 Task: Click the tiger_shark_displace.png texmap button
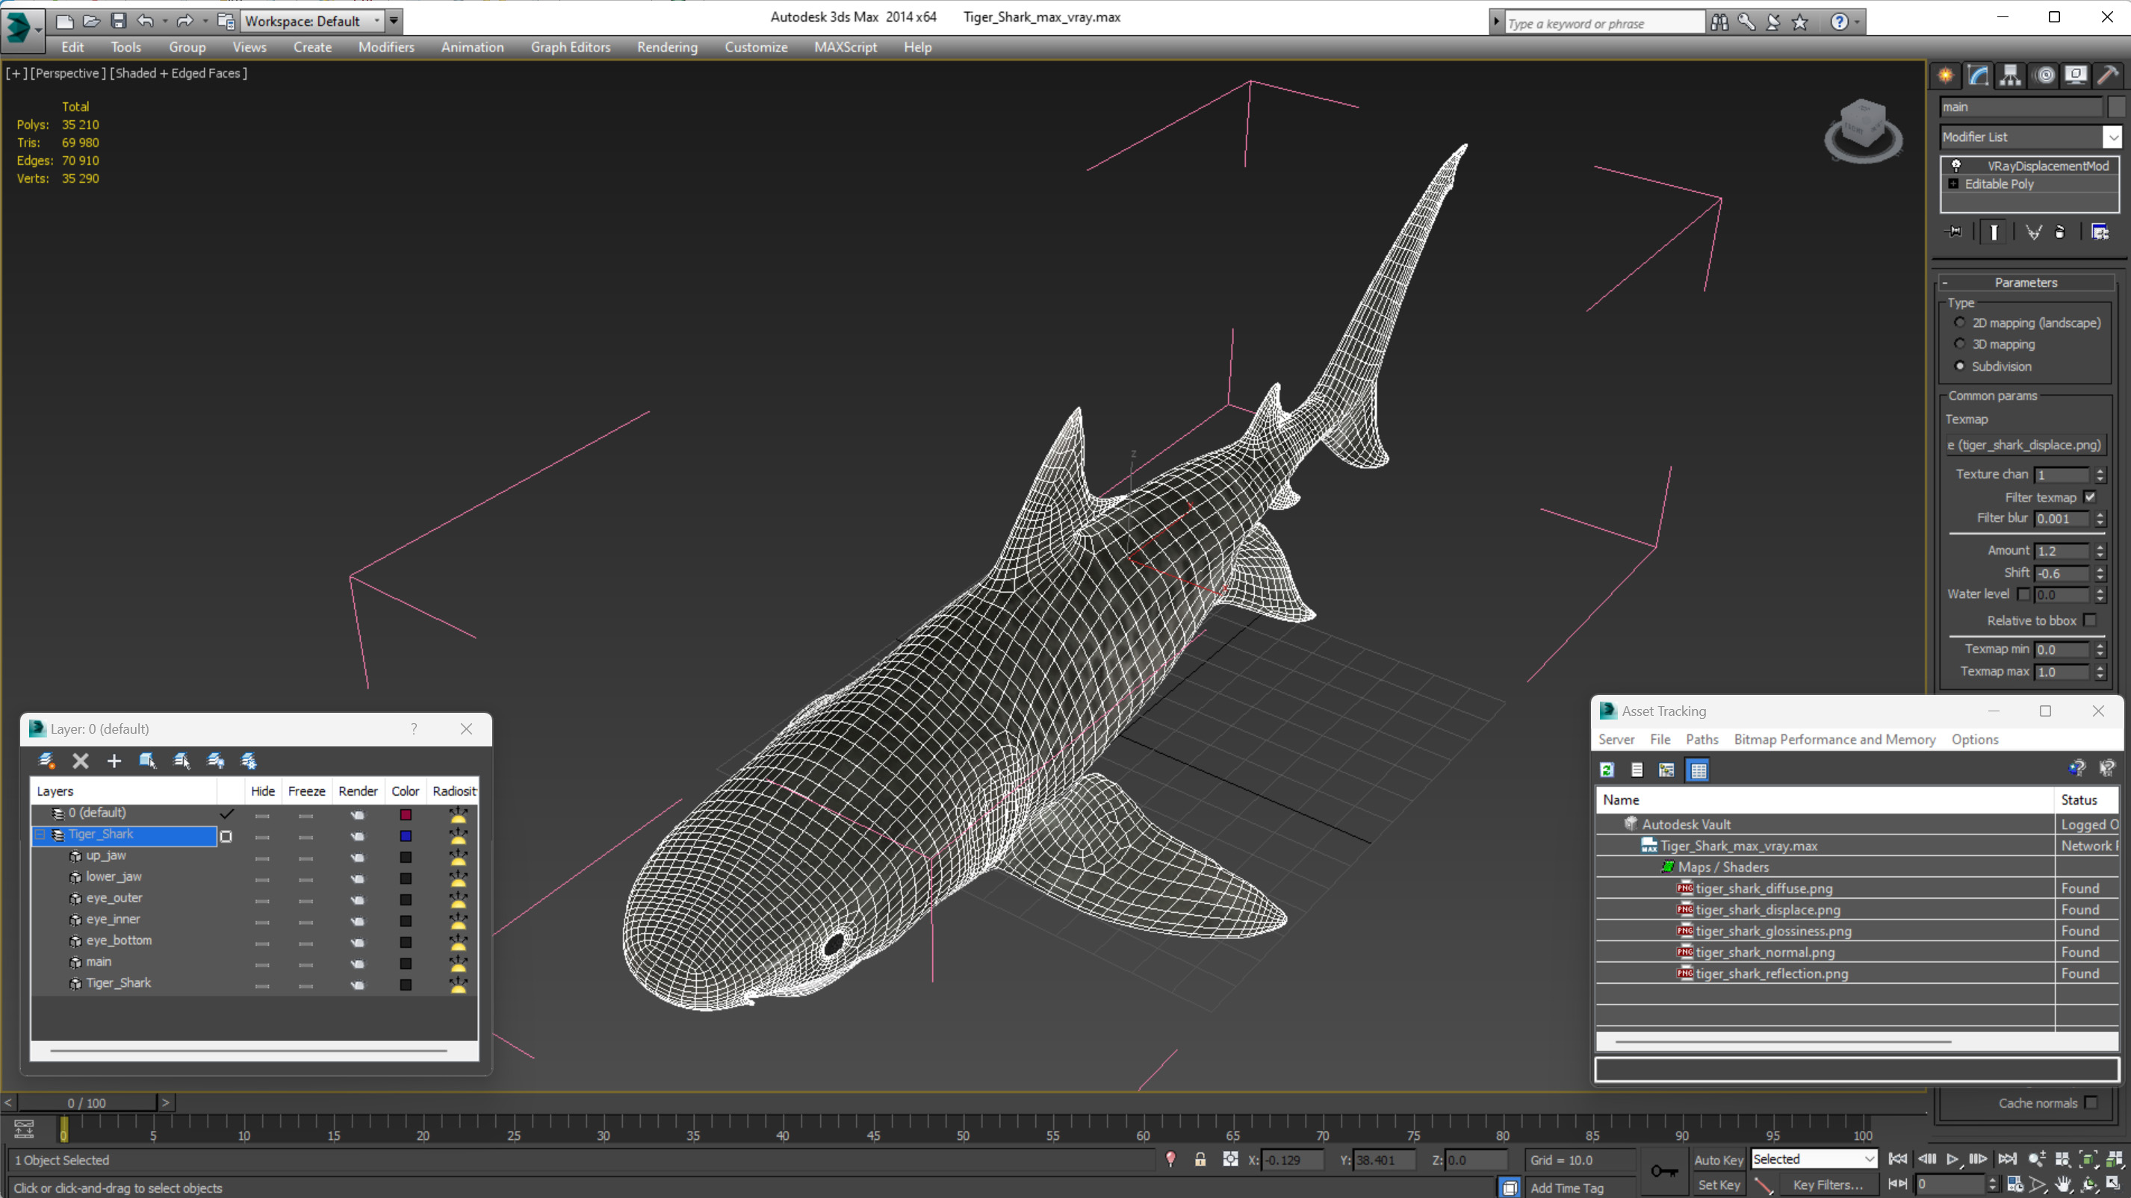click(x=2023, y=445)
